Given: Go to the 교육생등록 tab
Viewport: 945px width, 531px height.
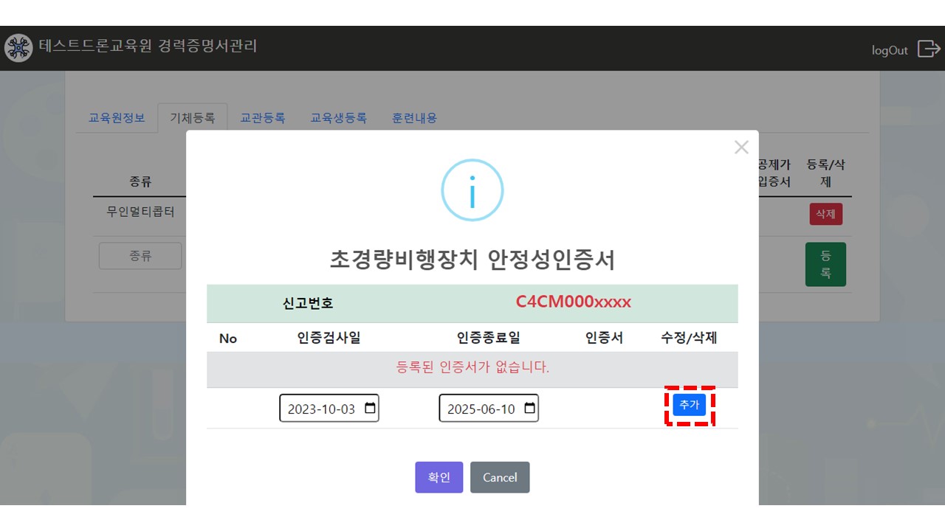Looking at the screenshot, I should pyautogui.click(x=338, y=118).
